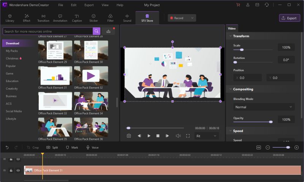The width and height of the screenshot is (304, 182).
Task: Click the Export button
Action: 290,18
